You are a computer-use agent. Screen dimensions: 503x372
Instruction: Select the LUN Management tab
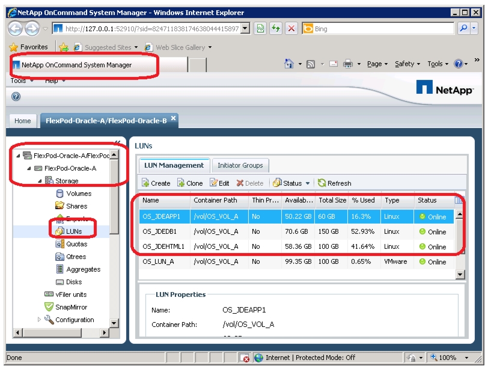(x=174, y=165)
